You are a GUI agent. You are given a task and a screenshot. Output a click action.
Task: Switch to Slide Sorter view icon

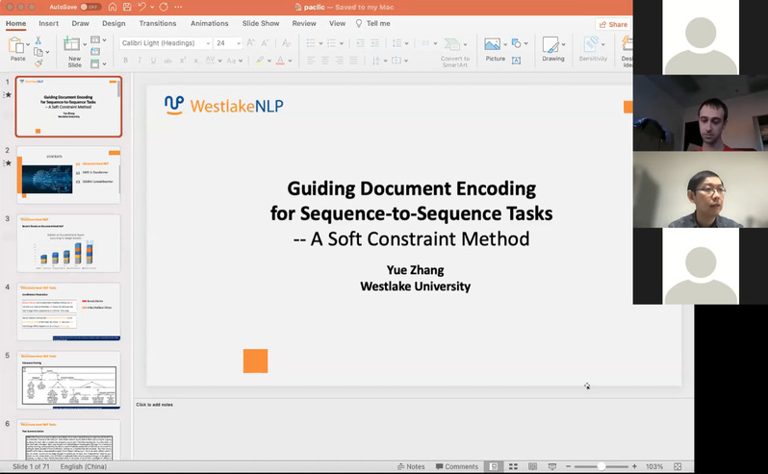point(513,466)
